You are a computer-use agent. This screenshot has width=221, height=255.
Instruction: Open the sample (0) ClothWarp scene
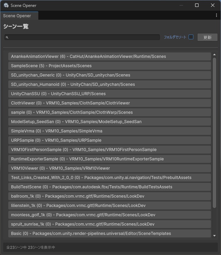click(x=109, y=112)
